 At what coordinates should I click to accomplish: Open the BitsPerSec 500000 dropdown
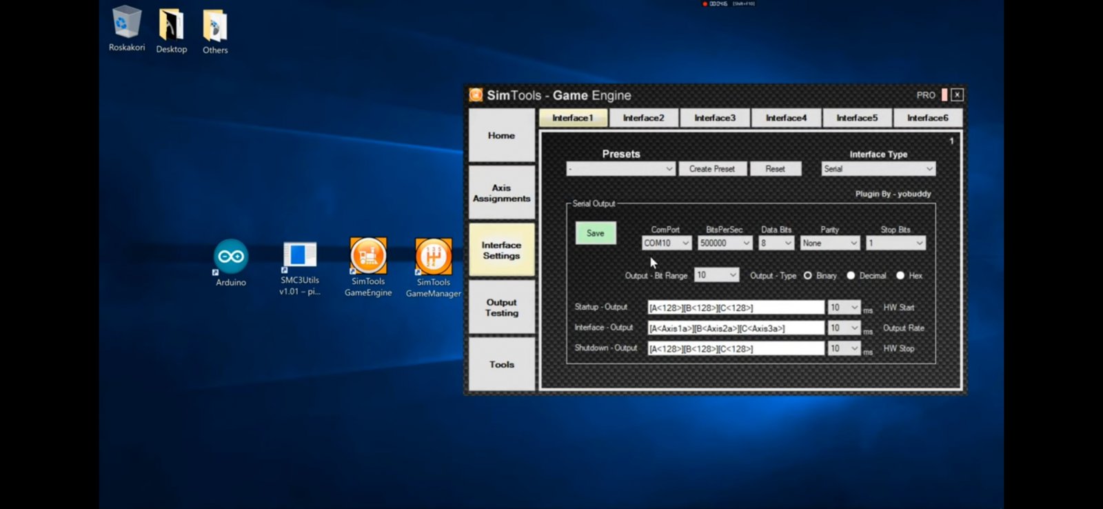pyautogui.click(x=725, y=243)
